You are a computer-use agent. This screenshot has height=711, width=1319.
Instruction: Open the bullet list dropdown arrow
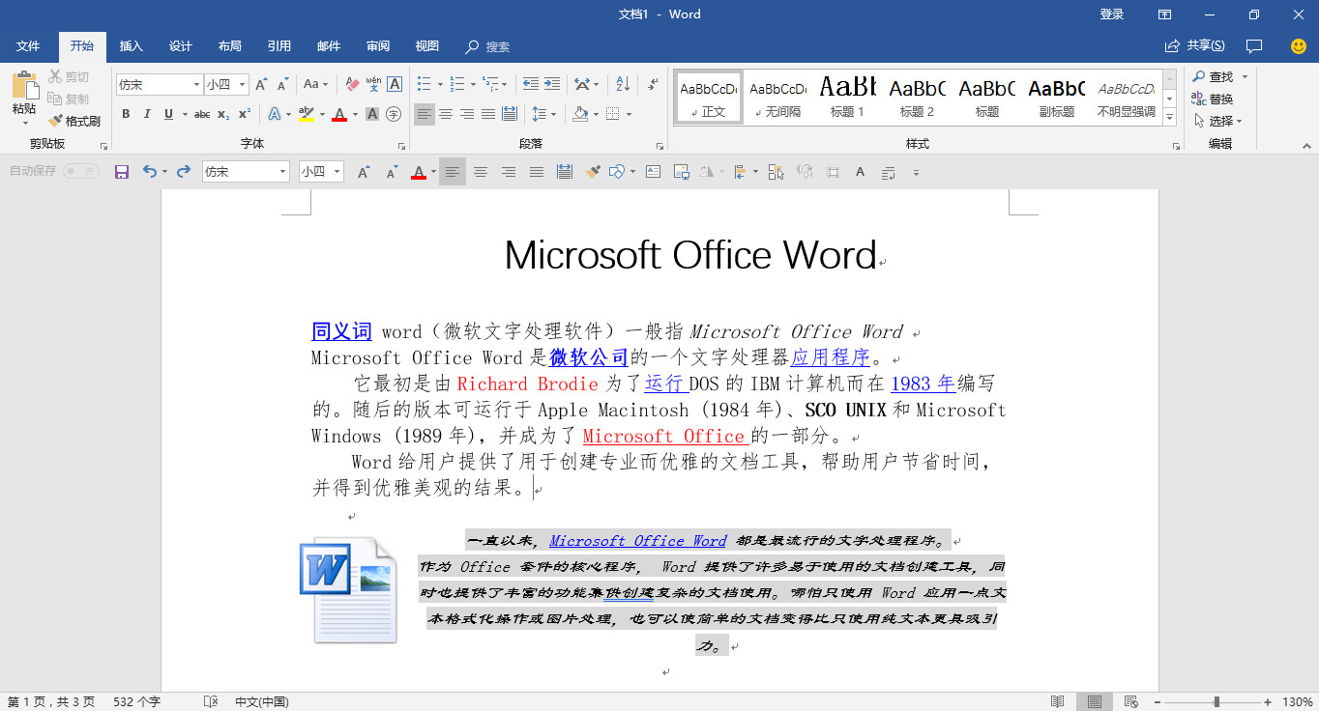(x=440, y=84)
